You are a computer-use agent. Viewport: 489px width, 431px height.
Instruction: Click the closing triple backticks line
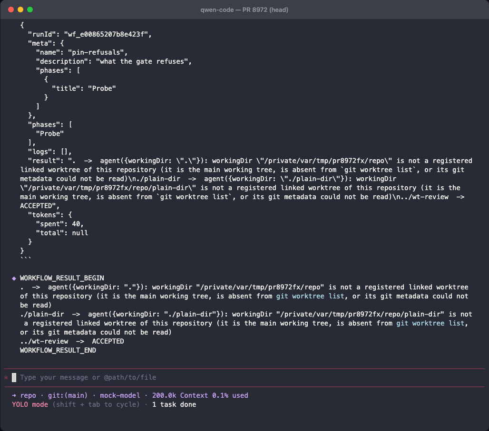coord(26,259)
